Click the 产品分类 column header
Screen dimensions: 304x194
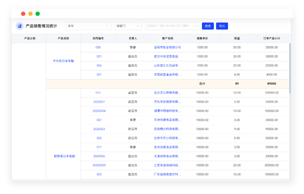coord(30,38)
